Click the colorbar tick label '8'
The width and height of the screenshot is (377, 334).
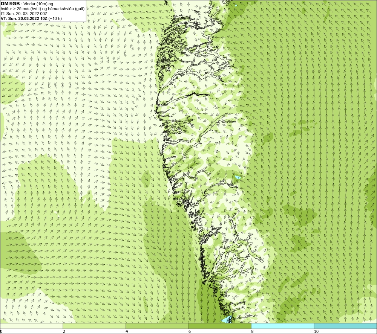point(252,331)
